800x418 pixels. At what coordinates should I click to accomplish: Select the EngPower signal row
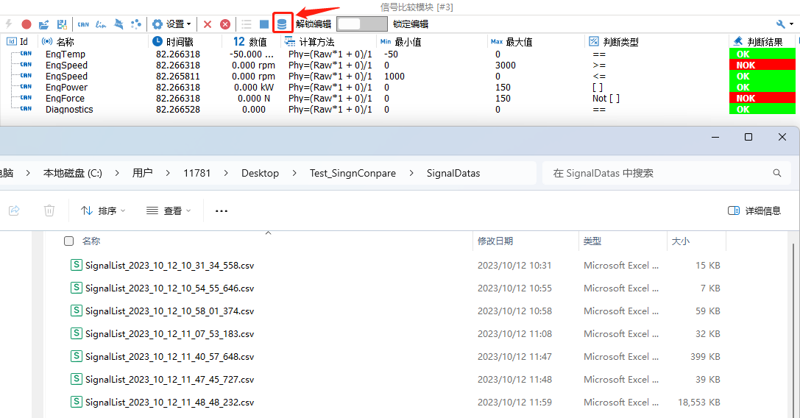tap(398, 88)
